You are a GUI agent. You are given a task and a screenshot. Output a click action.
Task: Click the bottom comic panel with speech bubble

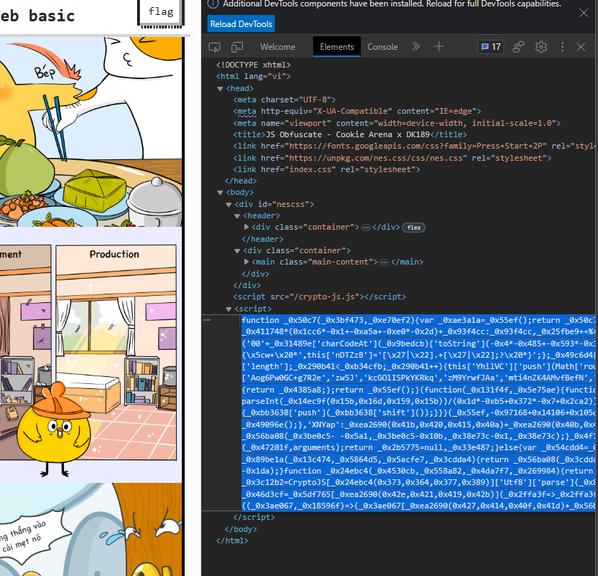click(91, 529)
